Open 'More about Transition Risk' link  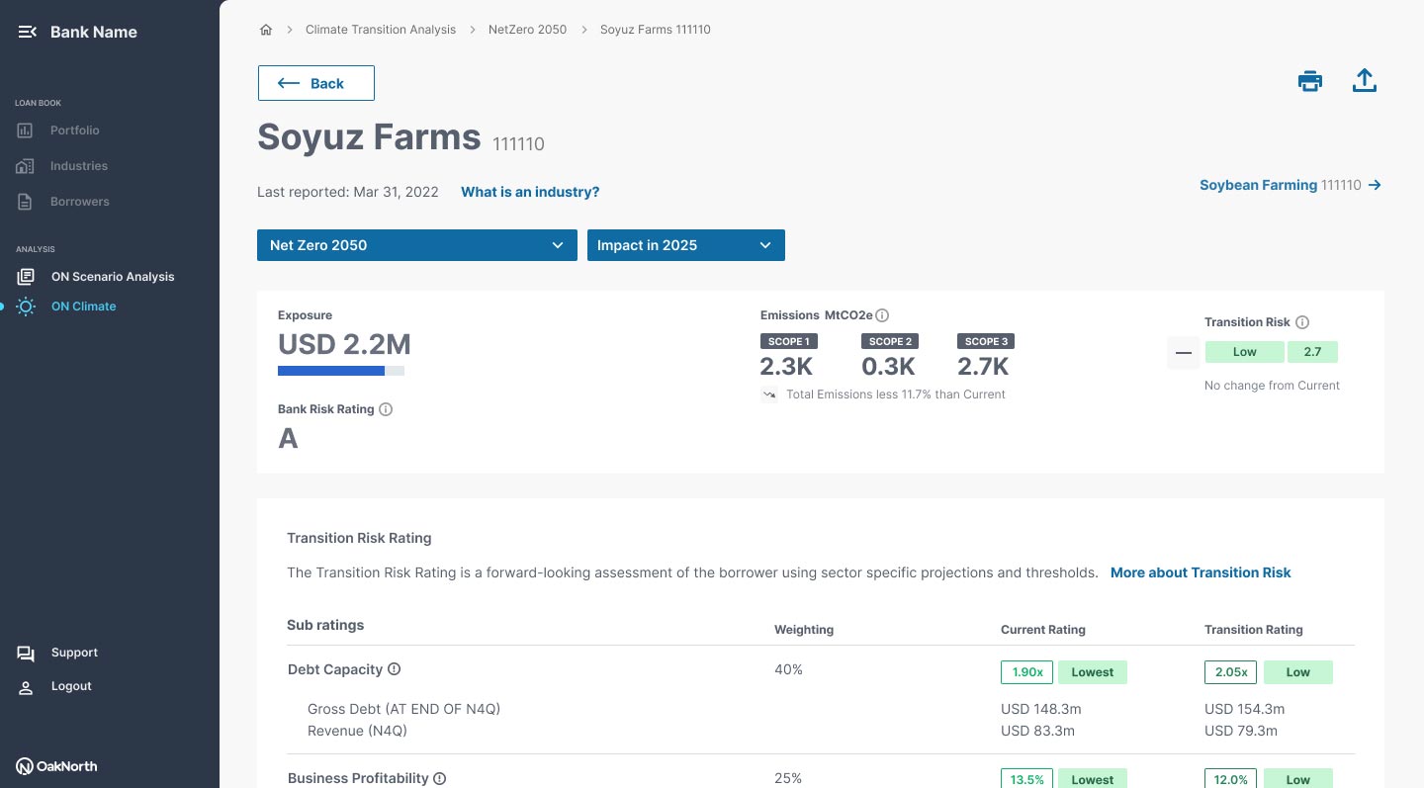(x=1201, y=572)
